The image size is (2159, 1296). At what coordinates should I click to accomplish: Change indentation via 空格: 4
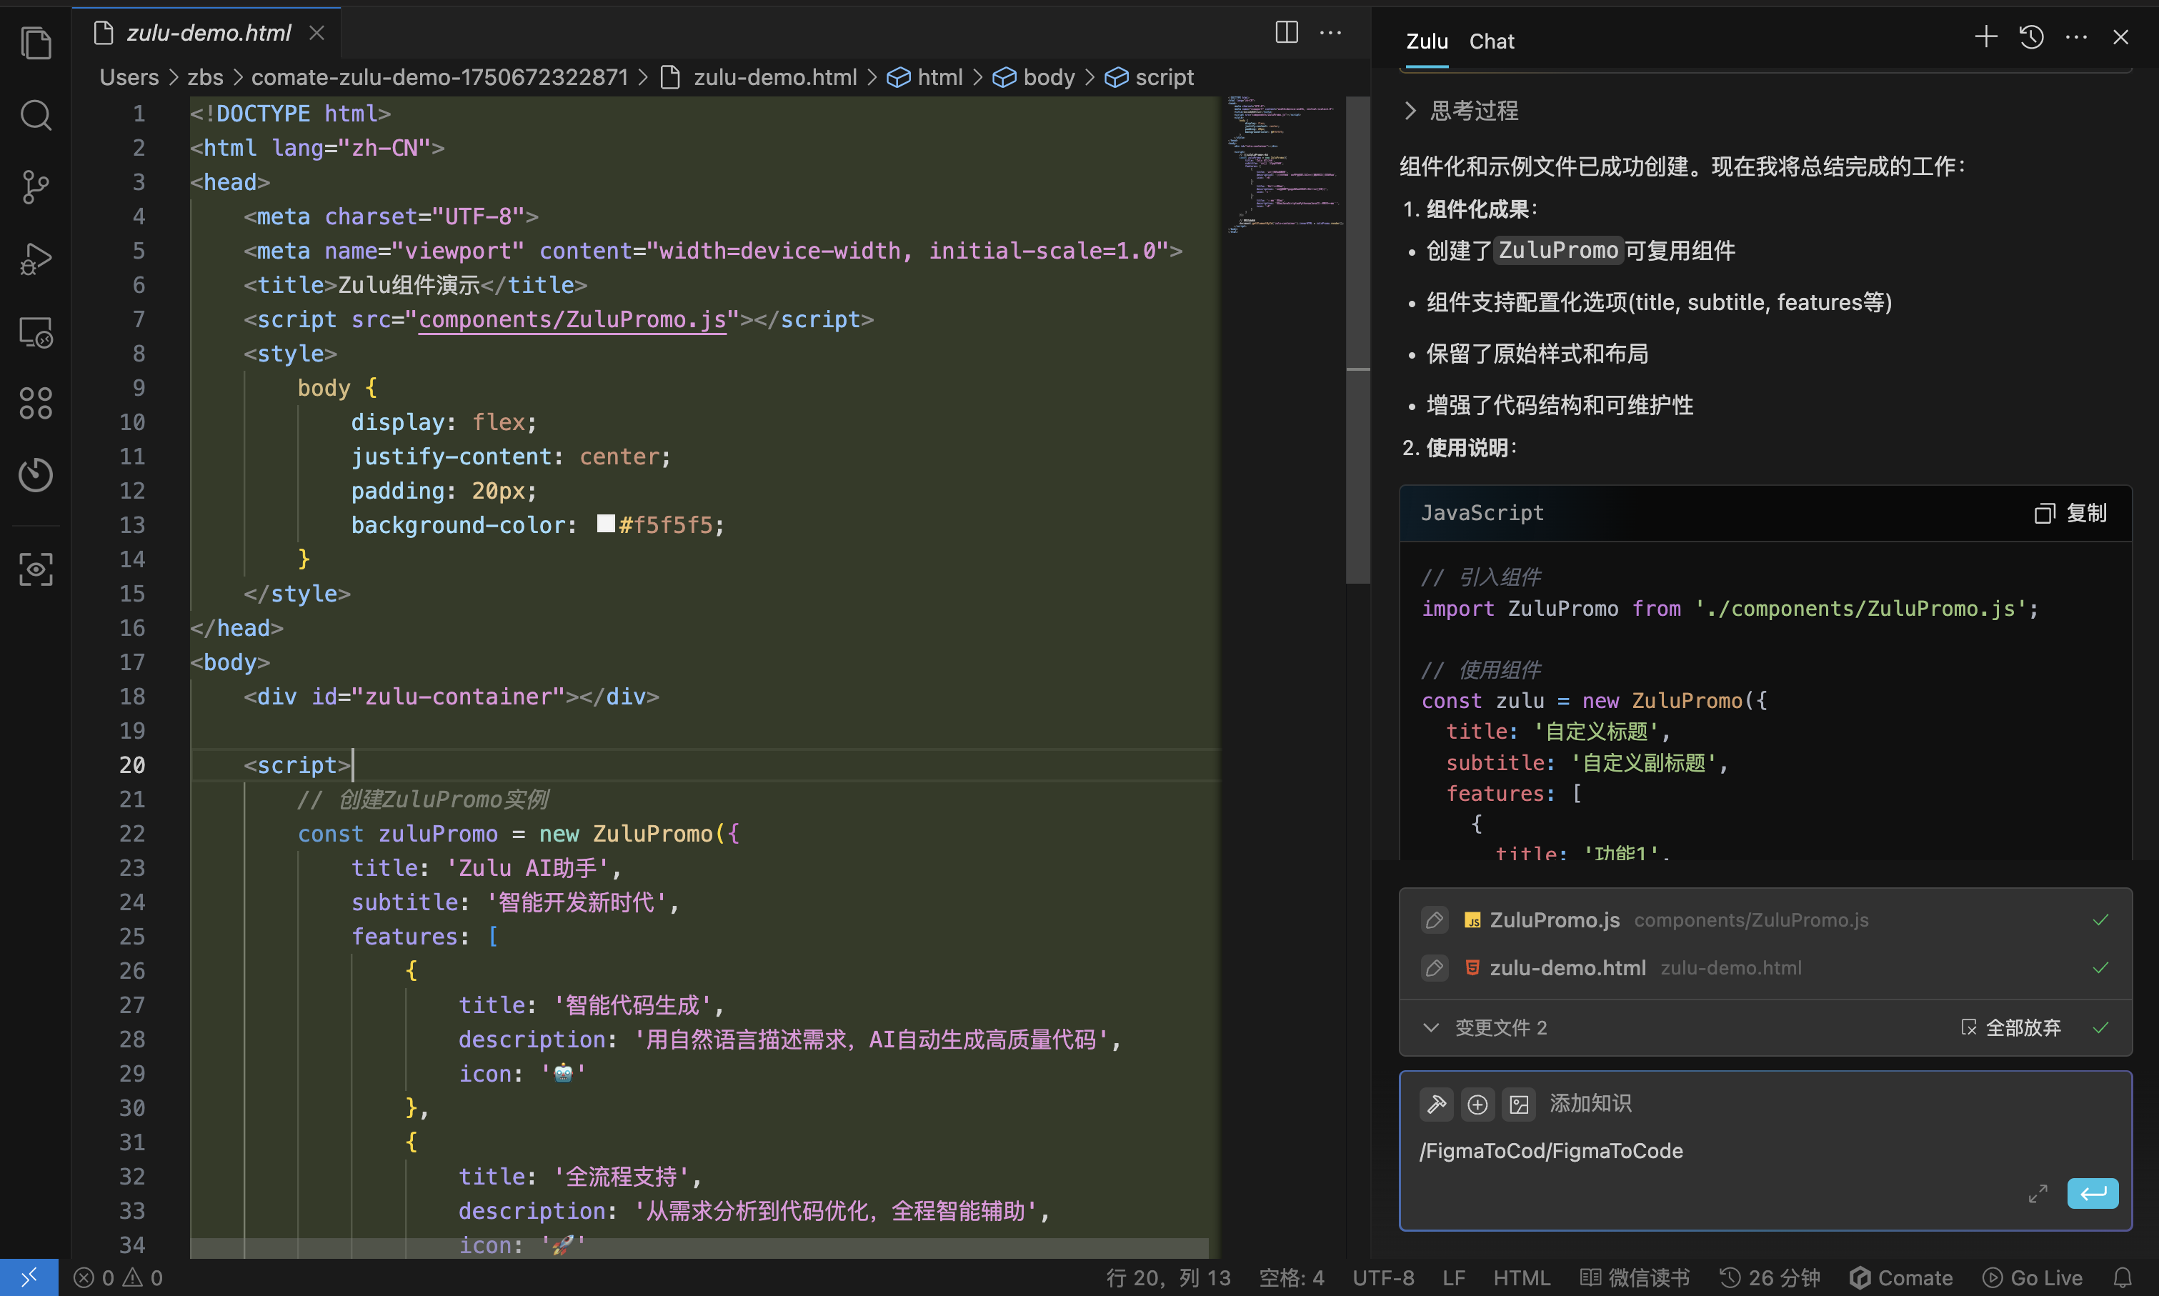[x=1291, y=1277]
